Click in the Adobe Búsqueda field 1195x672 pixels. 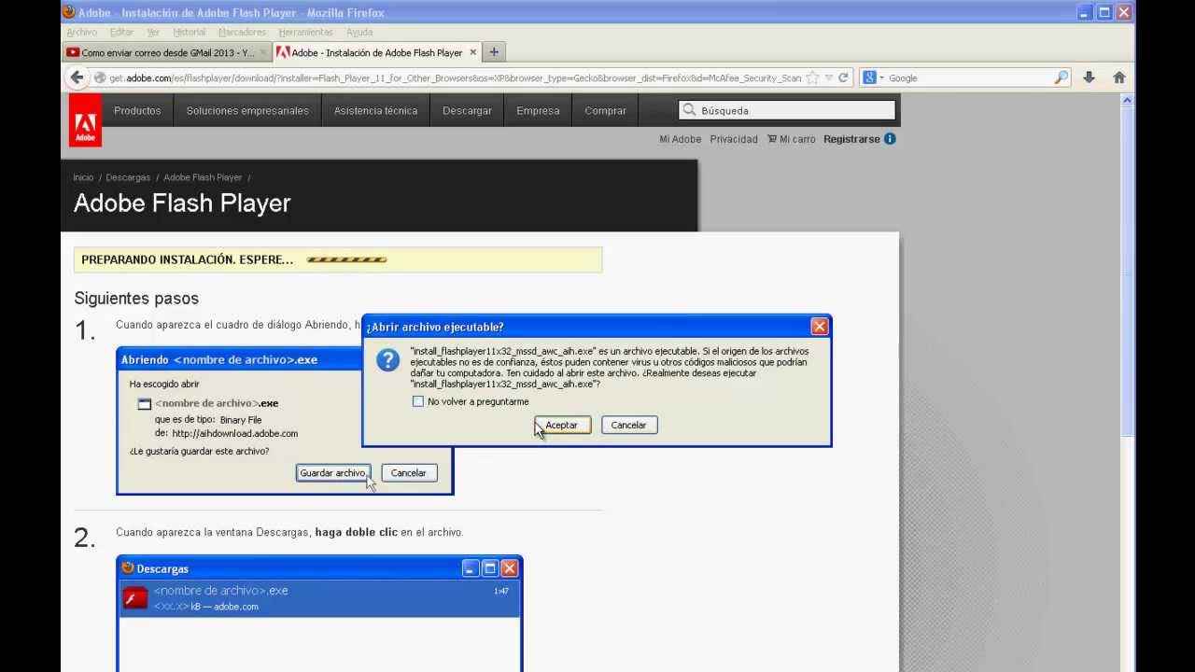coord(786,110)
